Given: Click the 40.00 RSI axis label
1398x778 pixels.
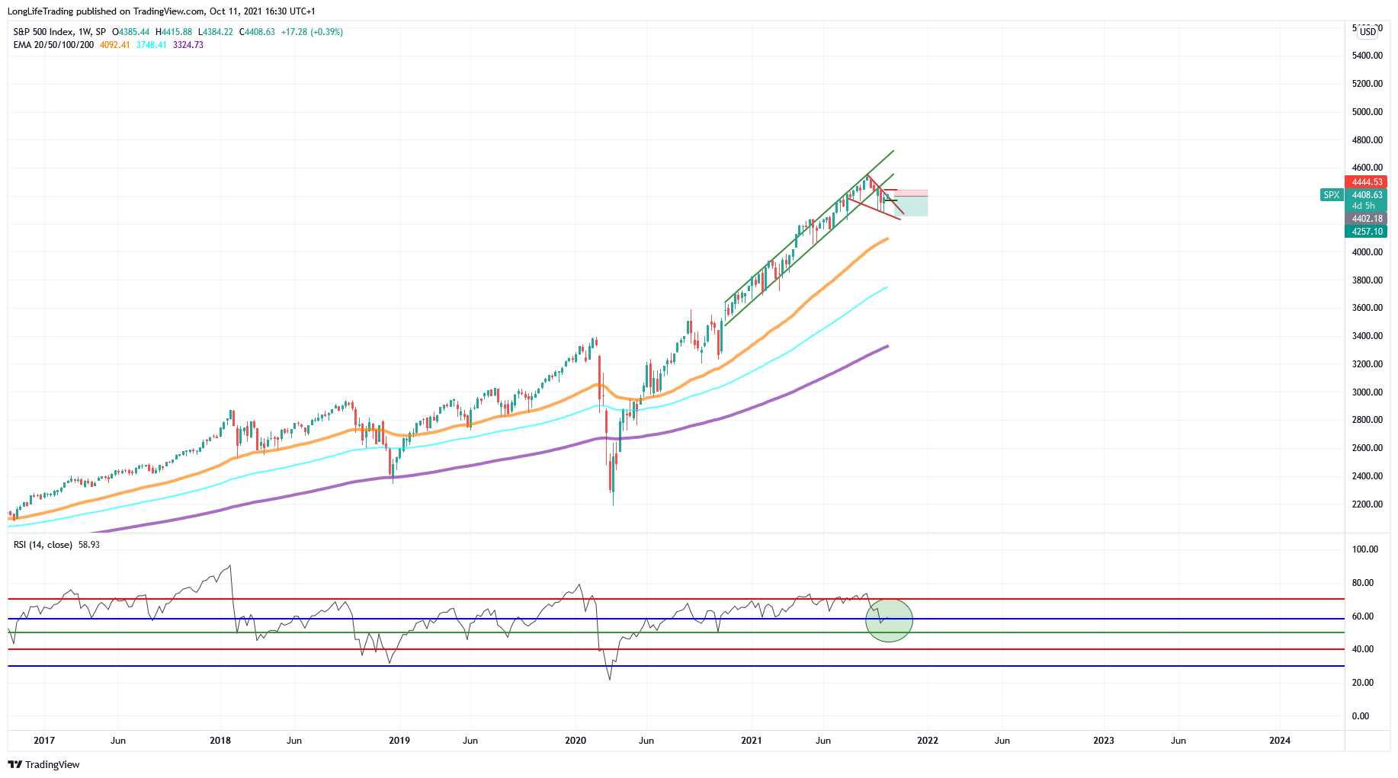Looking at the screenshot, I should [1363, 649].
